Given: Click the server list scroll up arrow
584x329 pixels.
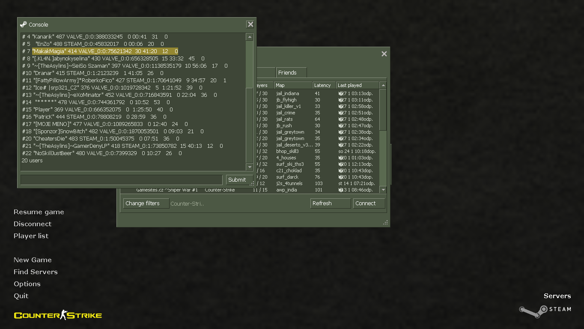Looking at the screenshot, I should click(x=383, y=85).
